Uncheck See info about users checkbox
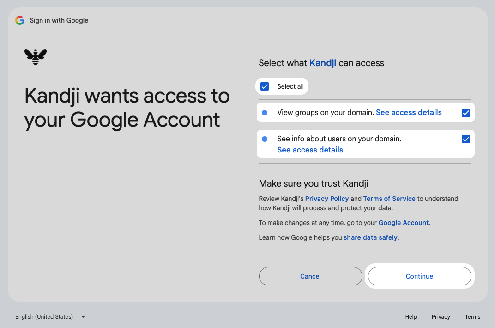This screenshot has width=495, height=328. pos(465,139)
